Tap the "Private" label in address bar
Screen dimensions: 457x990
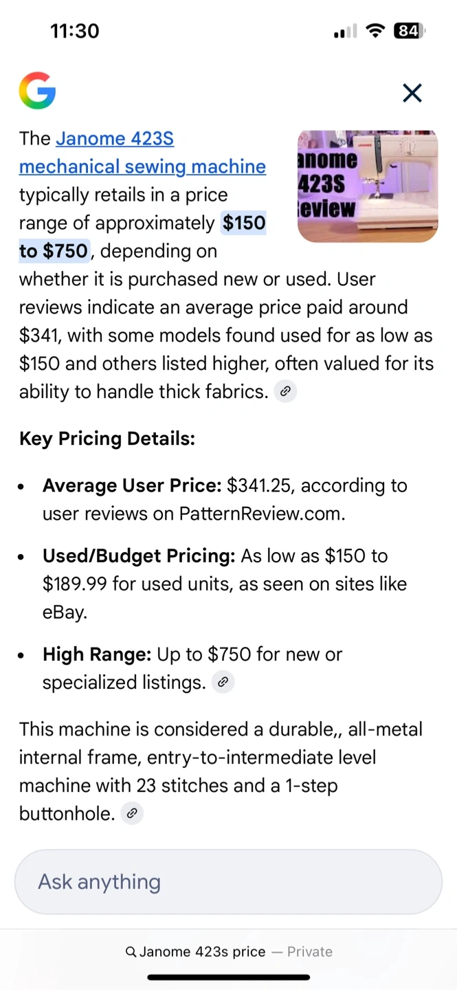tap(310, 952)
